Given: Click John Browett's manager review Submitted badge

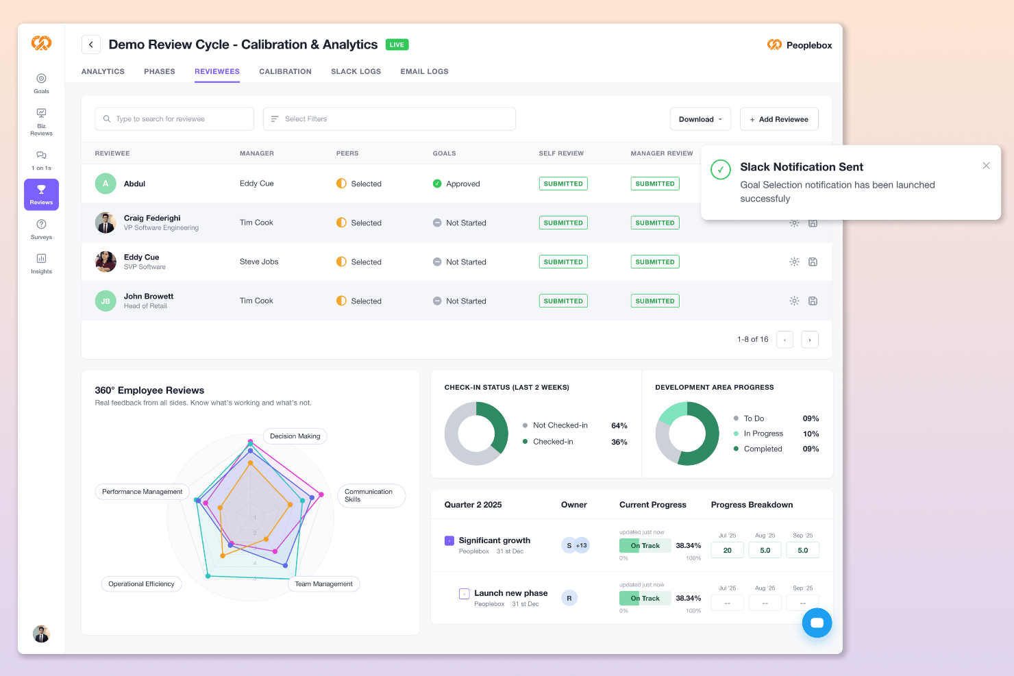Looking at the screenshot, I should tap(655, 301).
